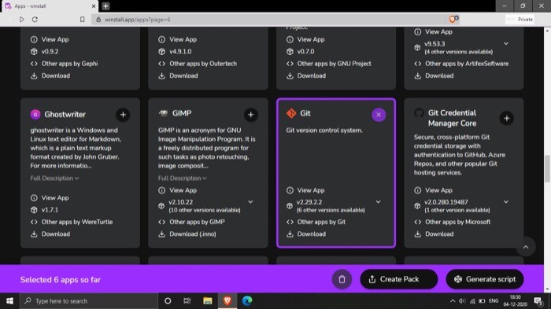This screenshot has width=551, height=309.
Task: Open Other apps by GNU Project
Action: [328, 64]
